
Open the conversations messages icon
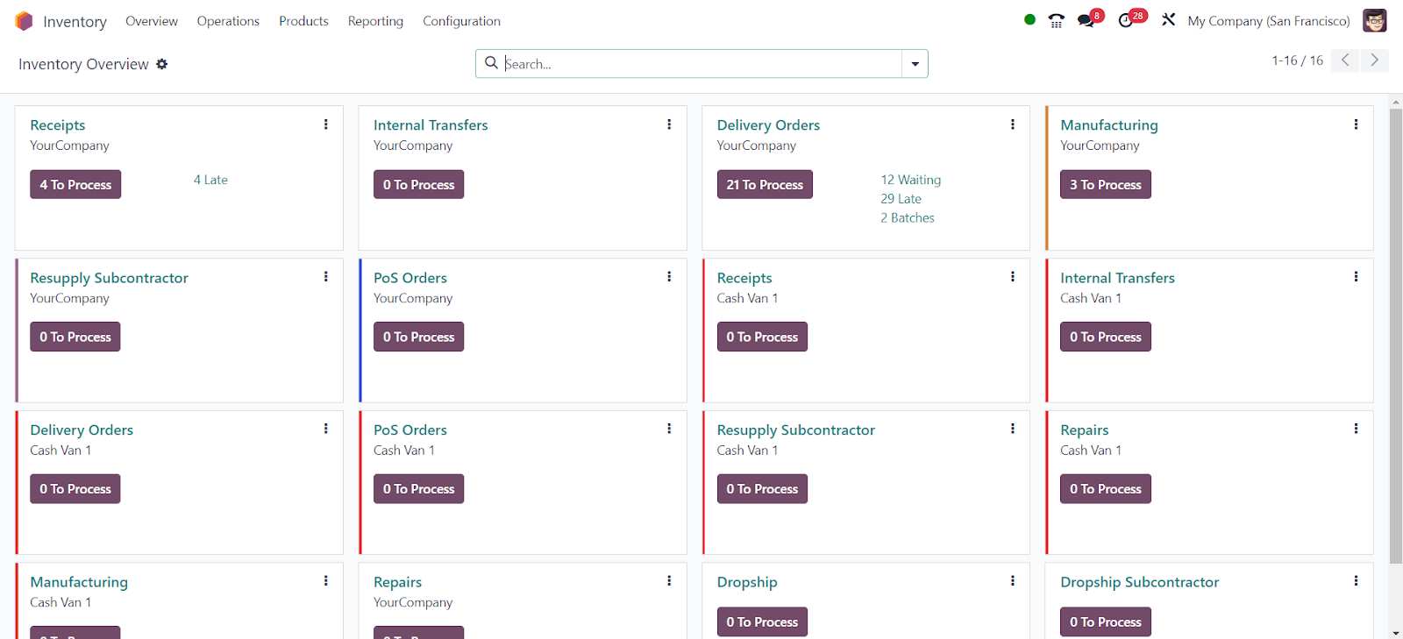1086,21
